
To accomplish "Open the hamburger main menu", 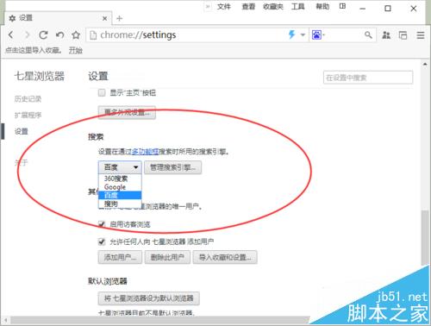I will coord(421,35).
